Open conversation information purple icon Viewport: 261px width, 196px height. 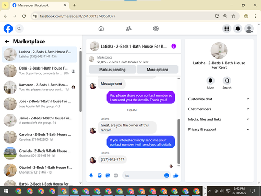coord(174,46)
